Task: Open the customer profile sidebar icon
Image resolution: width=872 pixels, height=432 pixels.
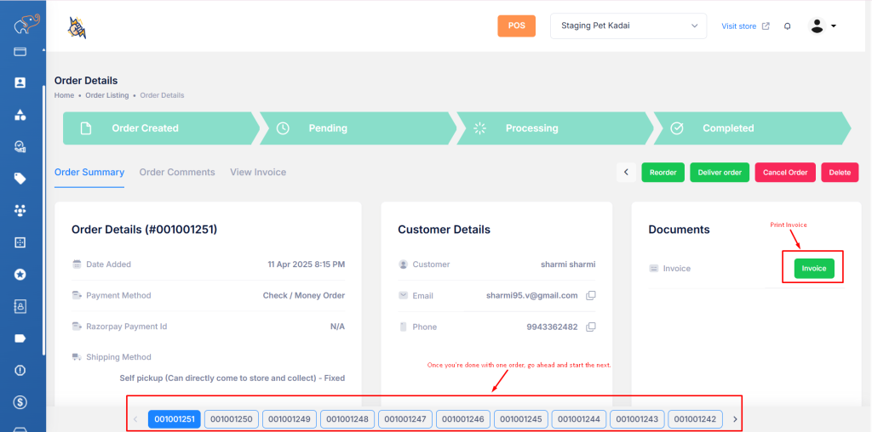Action: click(x=20, y=82)
